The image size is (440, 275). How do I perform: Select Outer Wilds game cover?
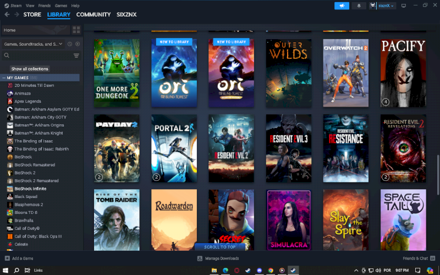click(288, 73)
